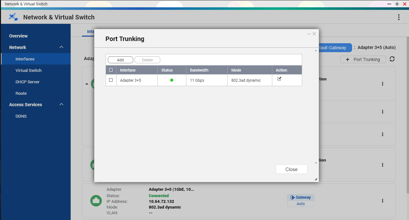This screenshot has width=409, height=220.
Task: Collapse the Network section in the sidebar
Action: click(x=61, y=47)
